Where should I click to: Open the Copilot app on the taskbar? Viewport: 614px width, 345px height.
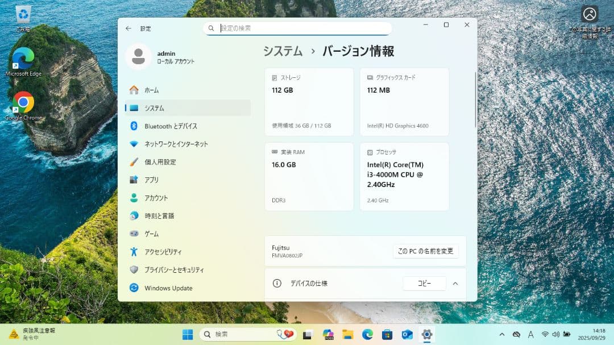(x=328, y=334)
